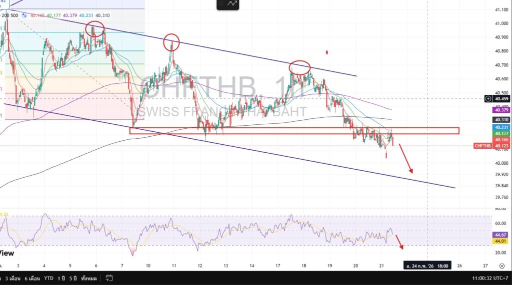
Task: Select the 6 เดือน time range
Action: pos(33,277)
